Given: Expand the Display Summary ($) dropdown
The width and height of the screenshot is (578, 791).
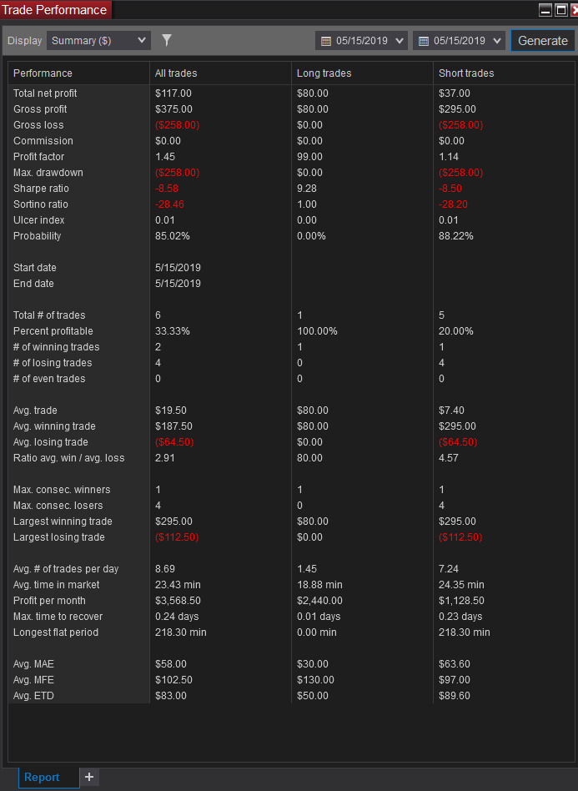Looking at the screenshot, I should (99, 40).
